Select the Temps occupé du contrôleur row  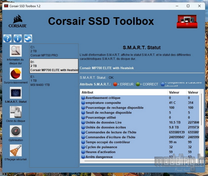click(140, 142)
